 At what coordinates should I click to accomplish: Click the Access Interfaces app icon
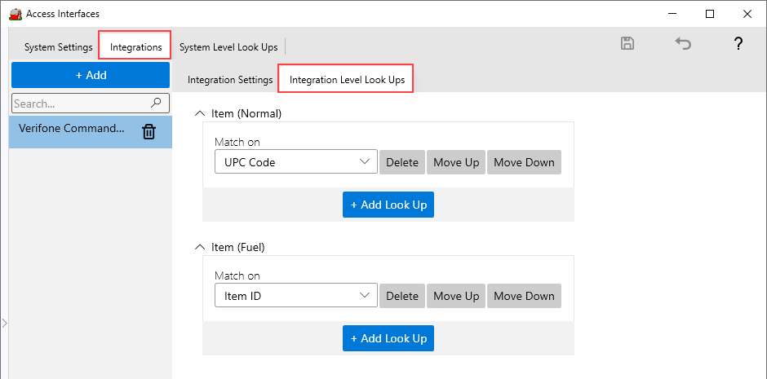15,14
